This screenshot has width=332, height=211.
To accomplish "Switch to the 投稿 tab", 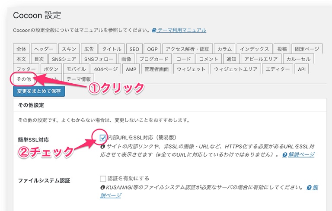I will (282, 49).
